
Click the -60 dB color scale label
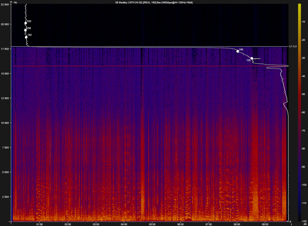[x=303, y=112]
